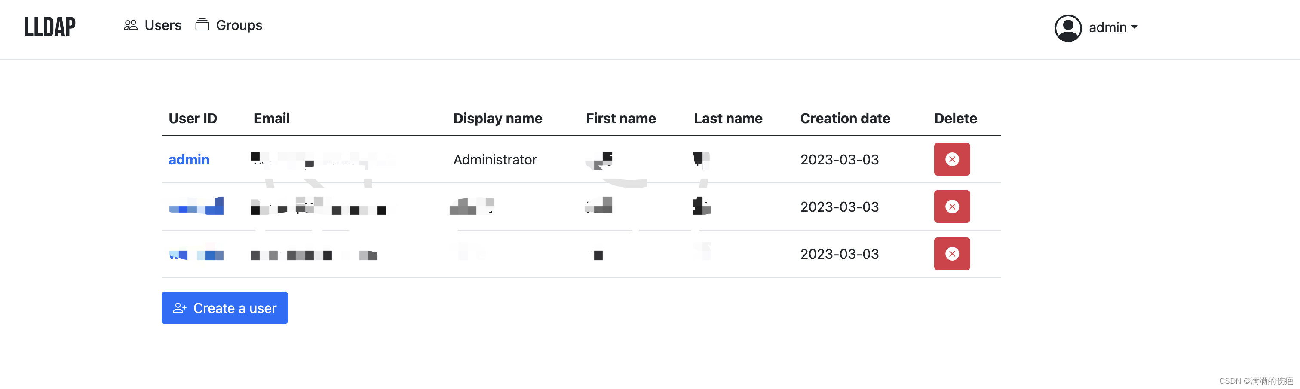
Task: Click the User ID column header
Action: pos(193,119)
